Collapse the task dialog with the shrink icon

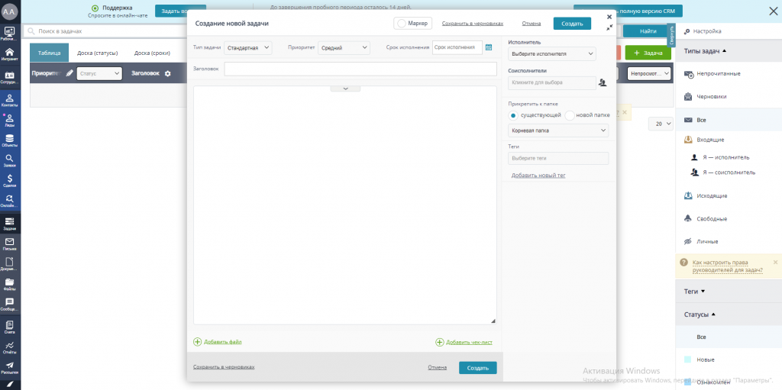click(x=609, y=27)
